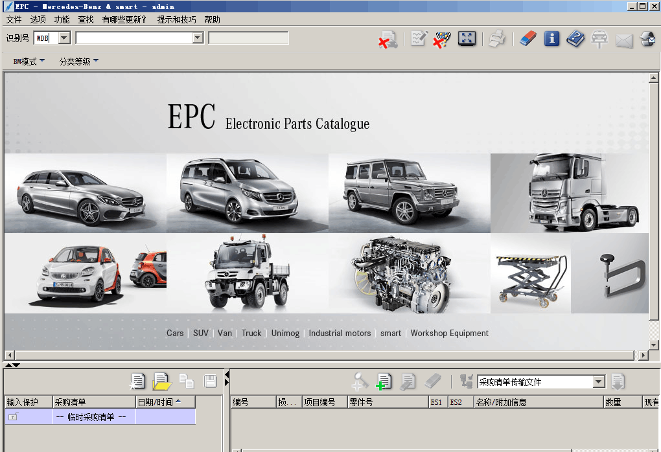Open the BM模式 dropdown
Image resolution: width=661 pixels, height=452 pixels.
coord(29,62)
